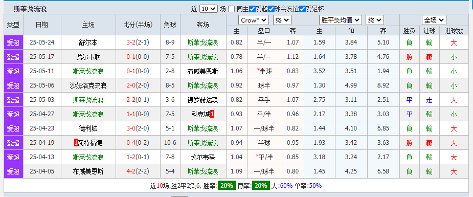The width and height of the screenshot is (473, 197).
Task: Open away team 德罗赫达联
Action: point(202,100)
